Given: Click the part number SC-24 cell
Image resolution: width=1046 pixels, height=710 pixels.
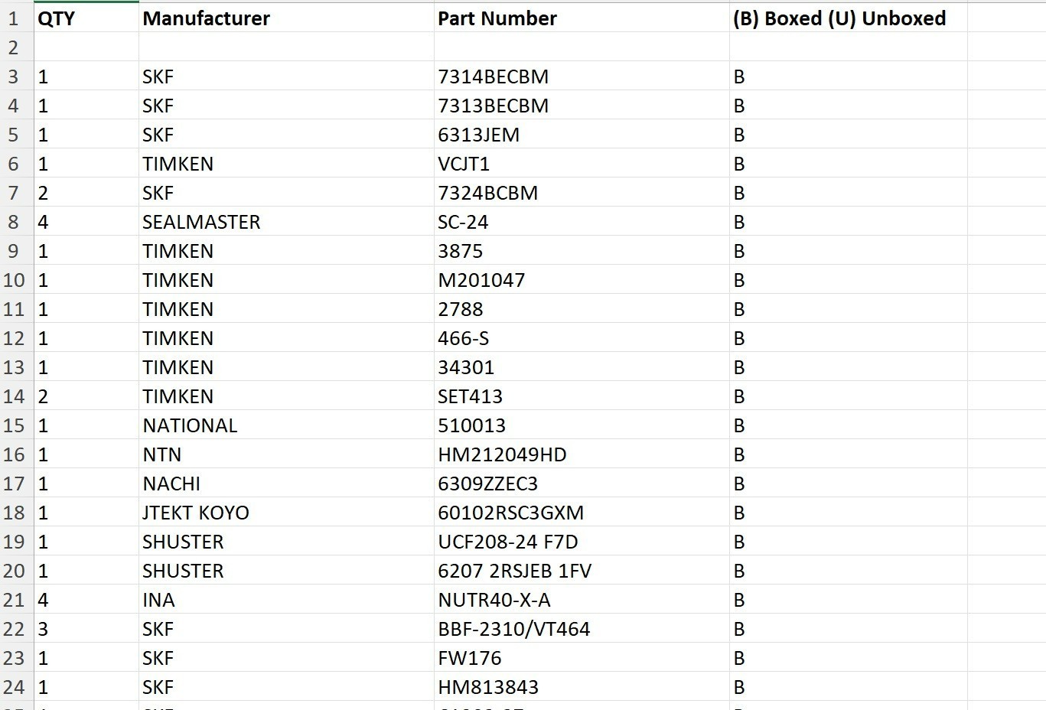Looking at the screenshot, I should coord(582,222).
